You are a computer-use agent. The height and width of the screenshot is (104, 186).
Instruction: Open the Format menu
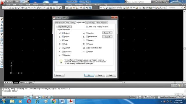point(35,5)
